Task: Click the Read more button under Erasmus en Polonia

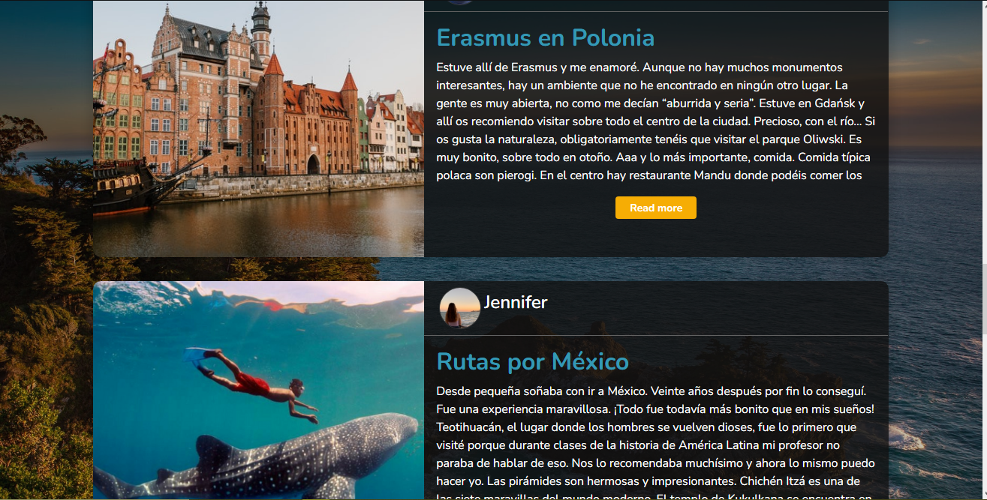Action: (655, 208)
